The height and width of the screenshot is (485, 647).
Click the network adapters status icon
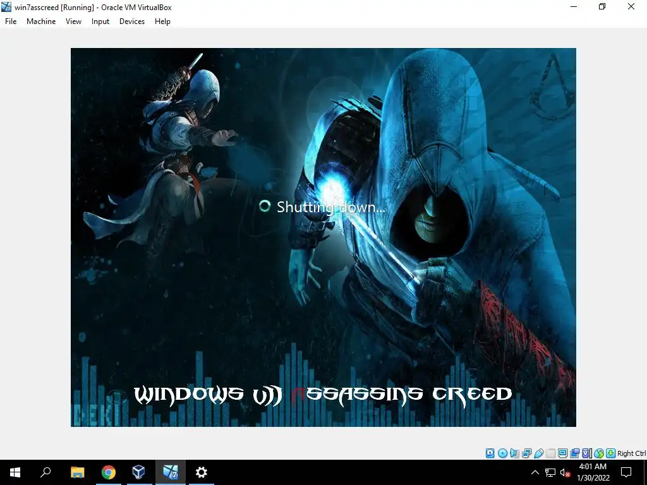point(526,453)
